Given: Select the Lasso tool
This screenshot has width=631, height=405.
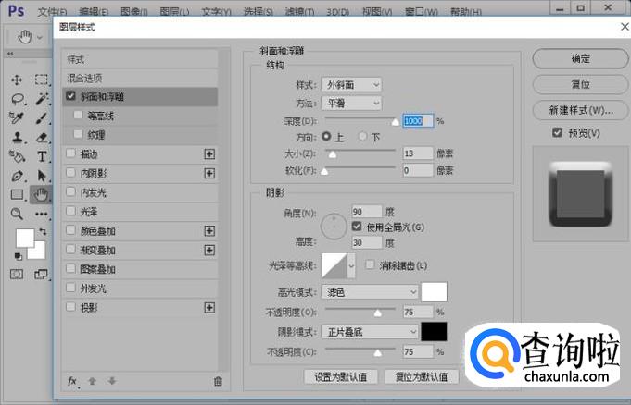Looking at the screenshot, I should 18,99.
